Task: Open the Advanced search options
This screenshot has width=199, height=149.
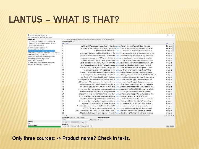Action: [x=93, y=120]
